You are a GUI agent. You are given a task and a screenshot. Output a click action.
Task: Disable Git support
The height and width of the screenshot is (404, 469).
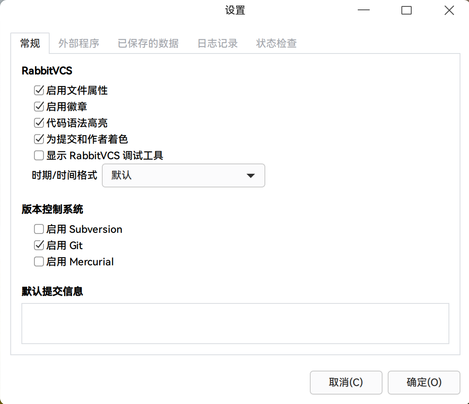click(x=39, y=245)
